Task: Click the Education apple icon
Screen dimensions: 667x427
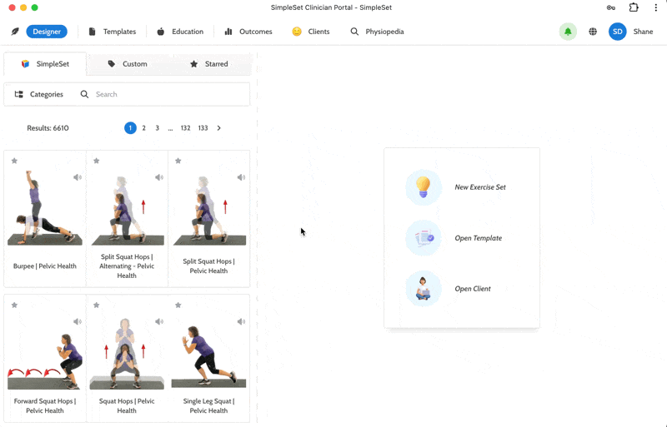Action: click(160, 32)
